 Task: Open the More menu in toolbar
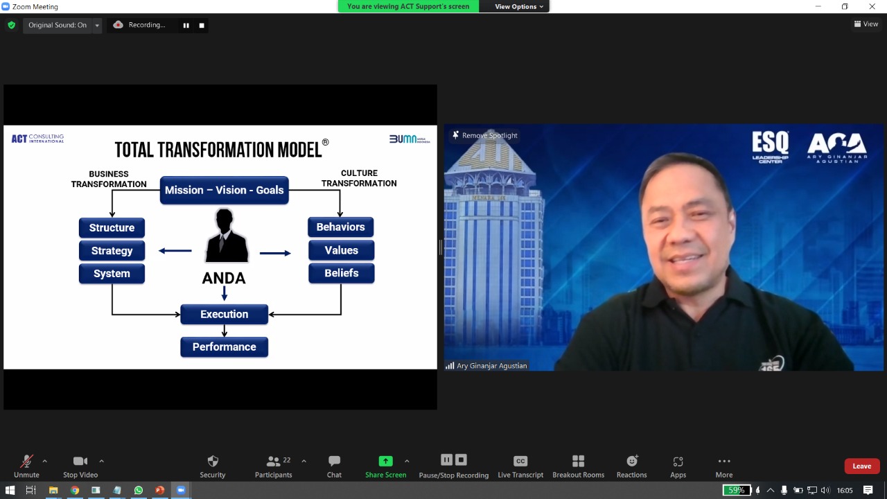pos(724,466)
